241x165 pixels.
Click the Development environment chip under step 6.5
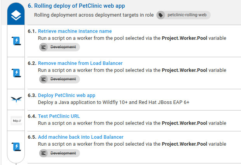tap(59, 153)
